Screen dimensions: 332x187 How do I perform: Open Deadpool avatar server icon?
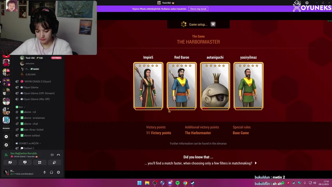pos(6,62)
